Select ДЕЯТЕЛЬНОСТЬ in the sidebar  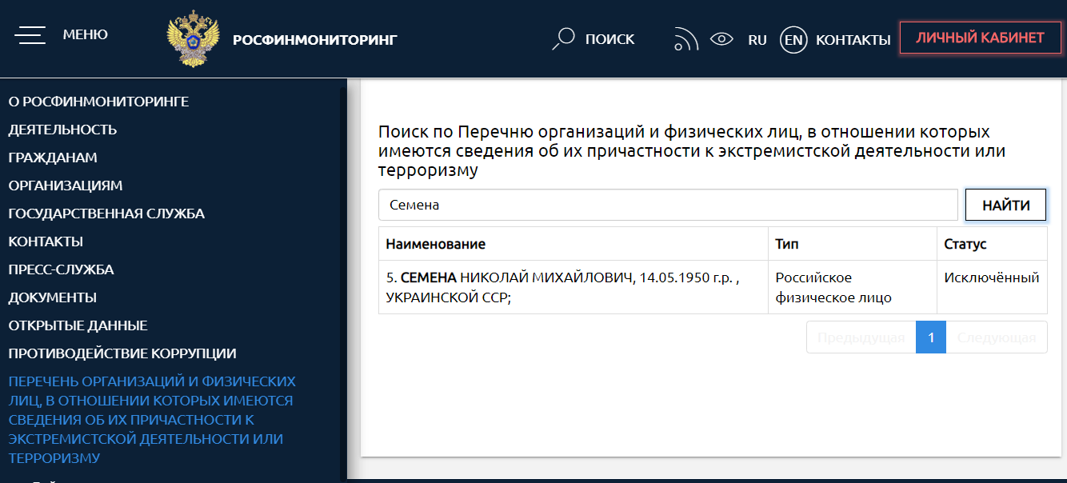[x=62, y=130]
